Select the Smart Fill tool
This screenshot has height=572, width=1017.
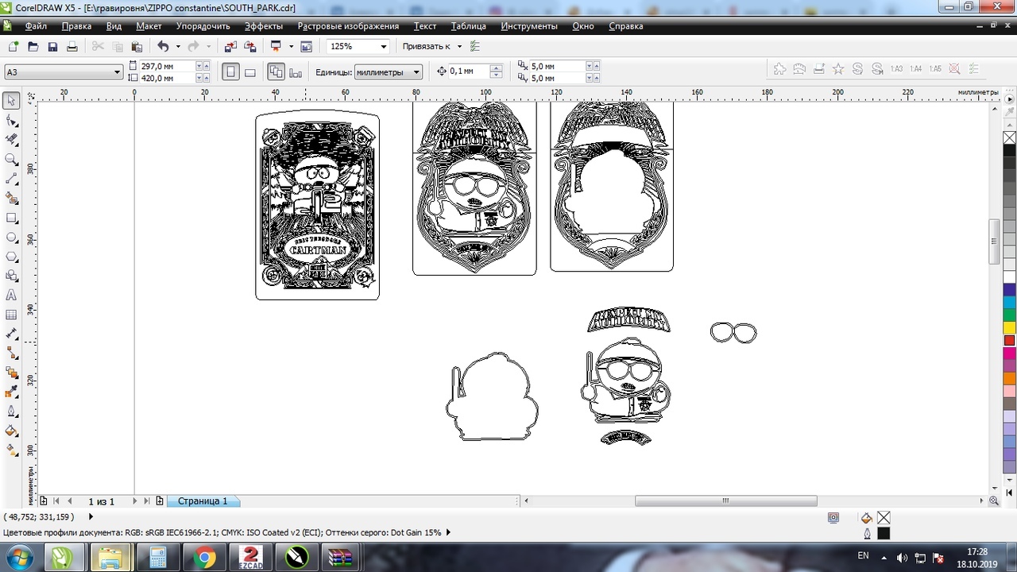click(11, 198)
